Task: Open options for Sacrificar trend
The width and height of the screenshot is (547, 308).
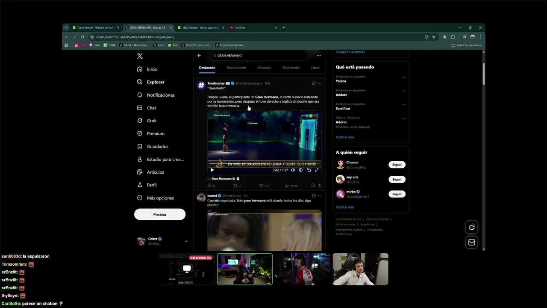Action: point(403,104)
